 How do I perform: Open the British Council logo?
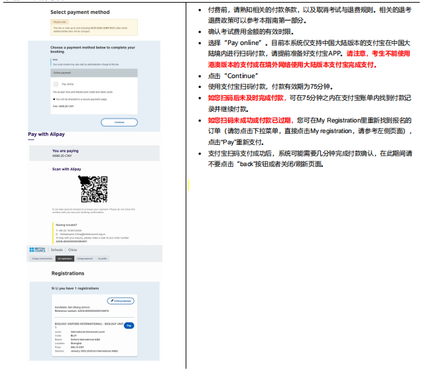(x=37, y=250)
